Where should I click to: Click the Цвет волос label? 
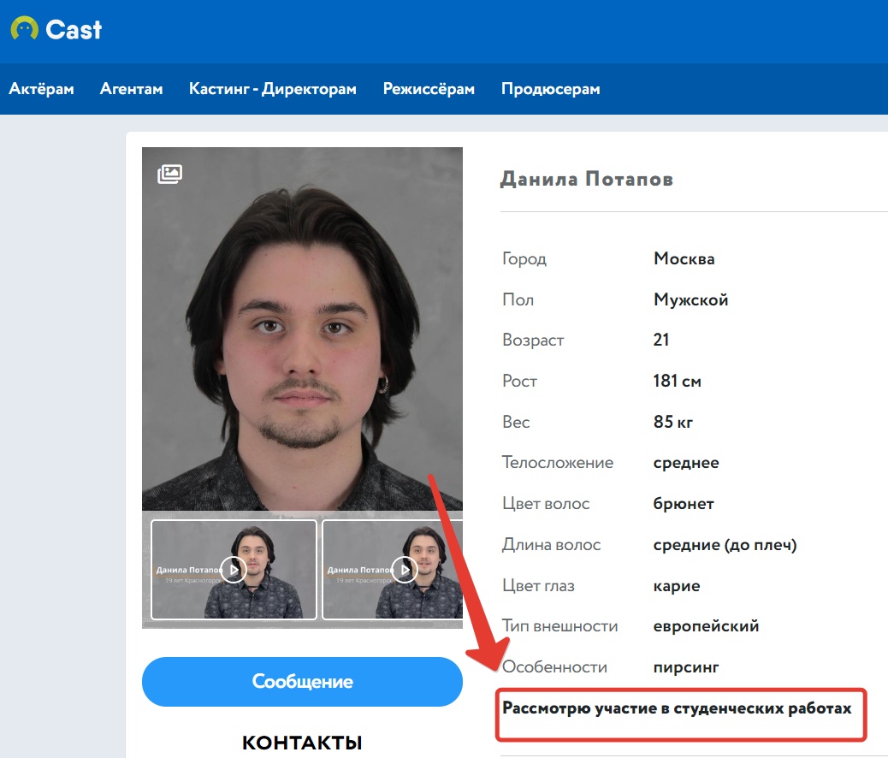tap(546, 504)
